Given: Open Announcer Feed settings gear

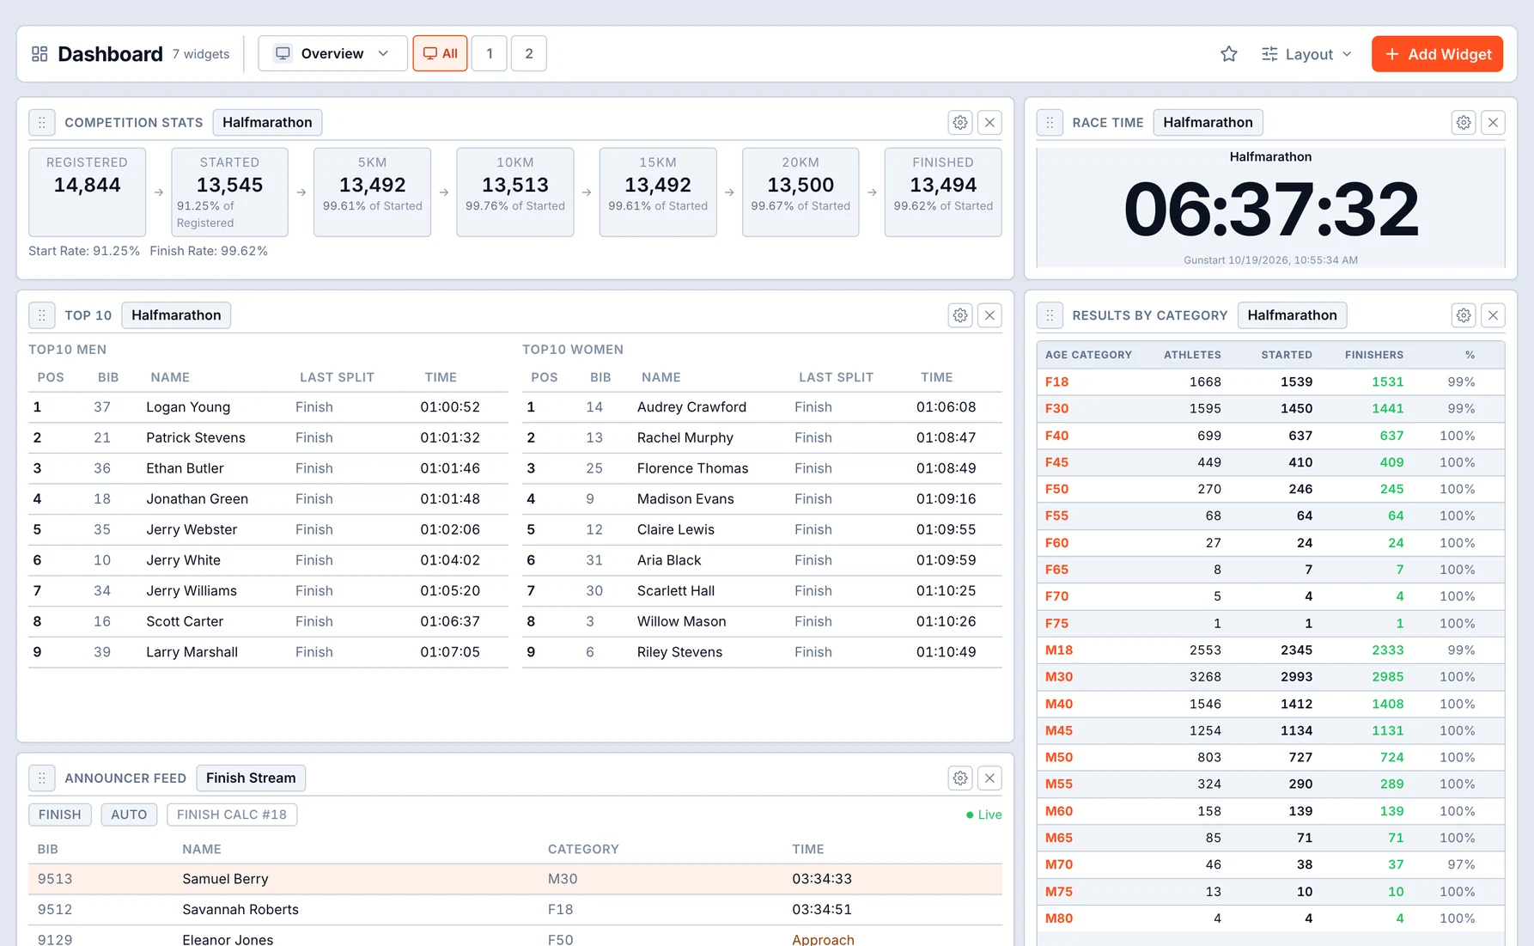Looking at the screenshot, I should [960, 778].
